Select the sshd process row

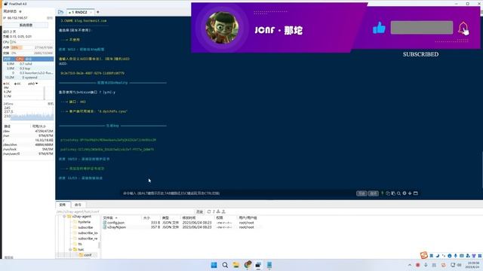[29, 63]
